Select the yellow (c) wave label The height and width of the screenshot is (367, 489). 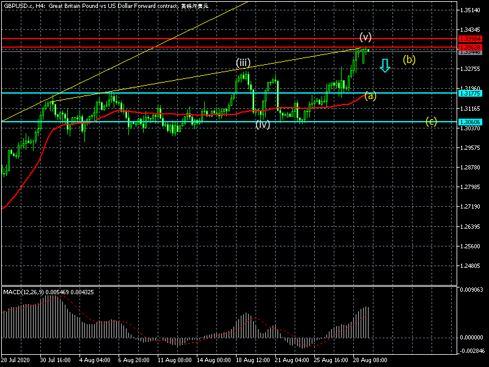point(432,121)
